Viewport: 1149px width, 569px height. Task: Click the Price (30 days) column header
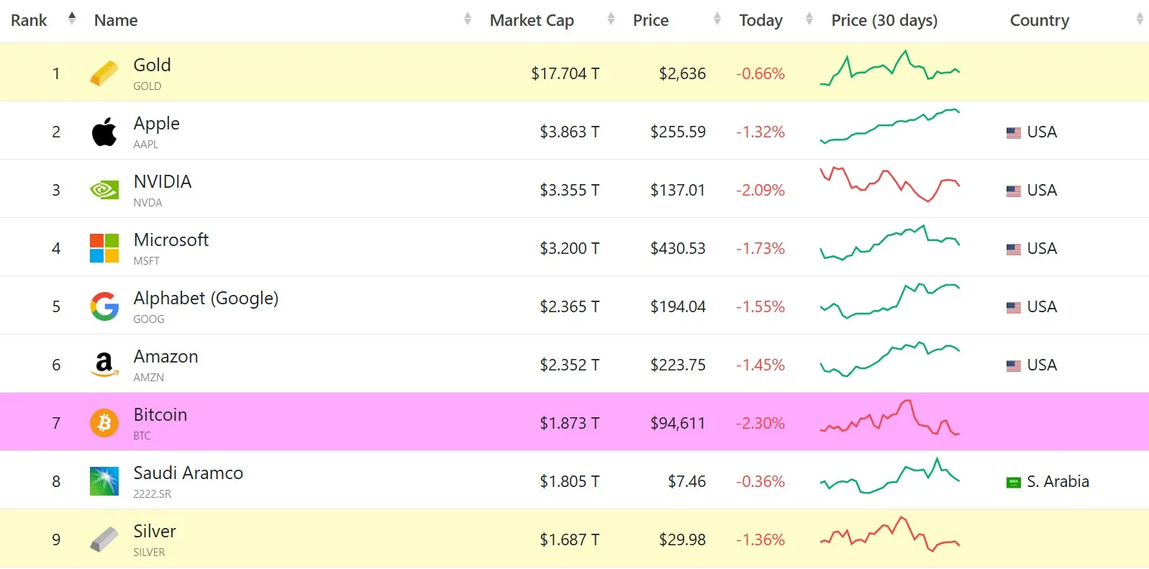coord(884,20)
